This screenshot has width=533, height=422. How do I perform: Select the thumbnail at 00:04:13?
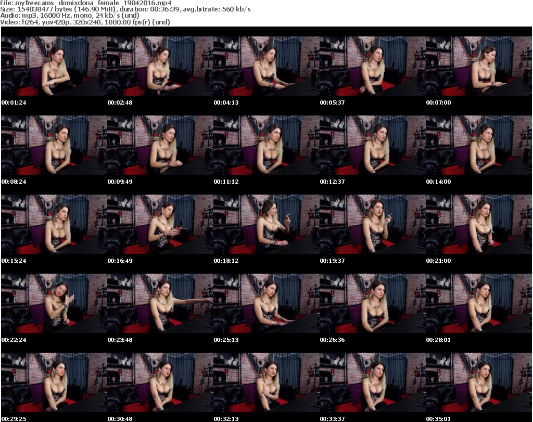[266, 66]
